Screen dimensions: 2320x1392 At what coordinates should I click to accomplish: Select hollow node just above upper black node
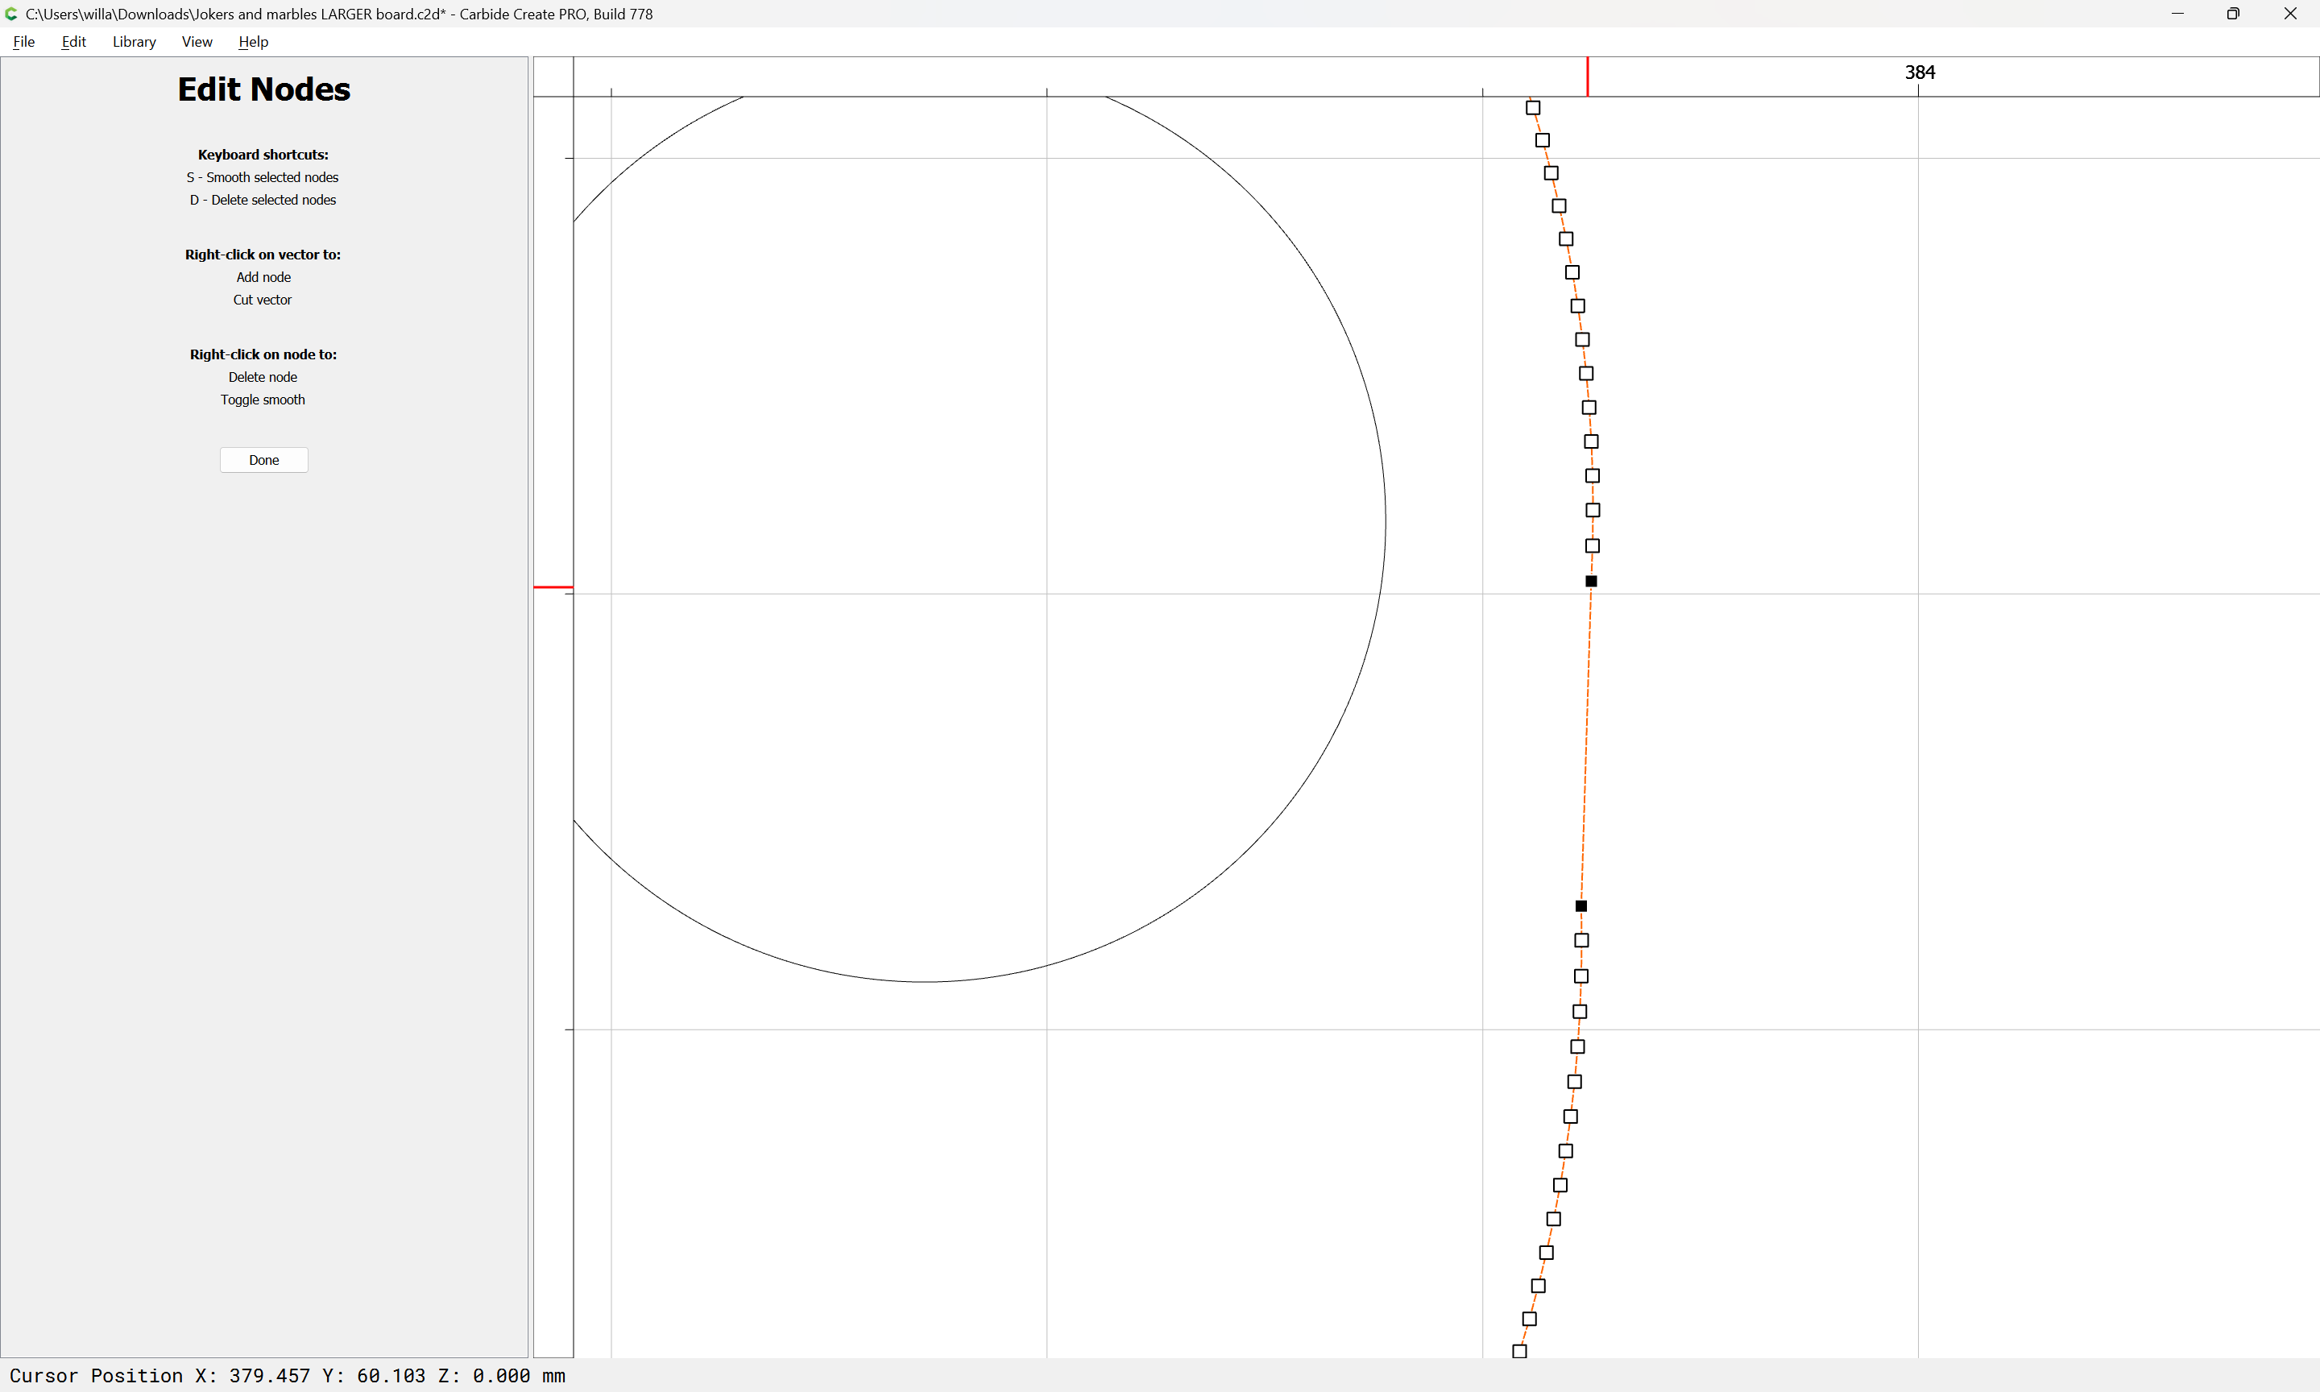click(x=1593, y=546)
